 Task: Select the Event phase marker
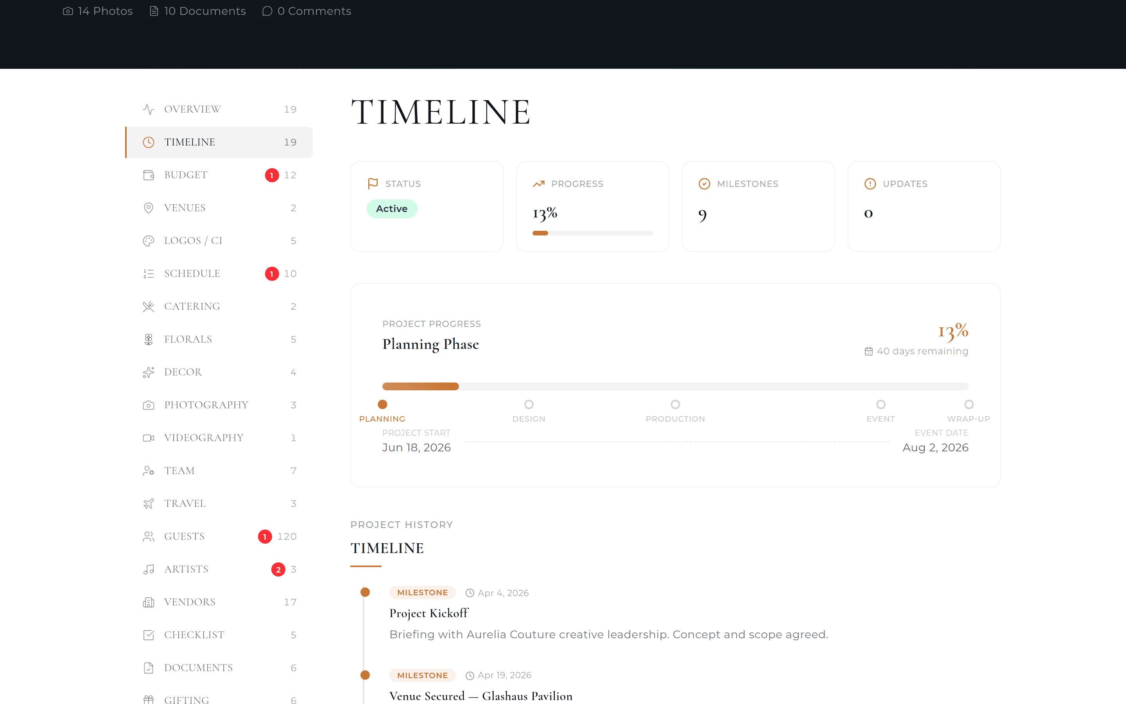click(880, 405)
